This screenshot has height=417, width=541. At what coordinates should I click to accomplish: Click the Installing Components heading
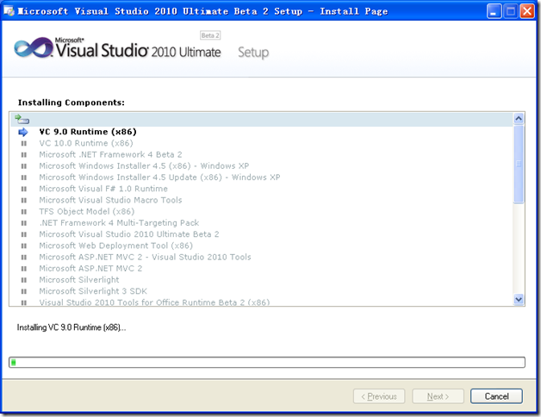72,103
